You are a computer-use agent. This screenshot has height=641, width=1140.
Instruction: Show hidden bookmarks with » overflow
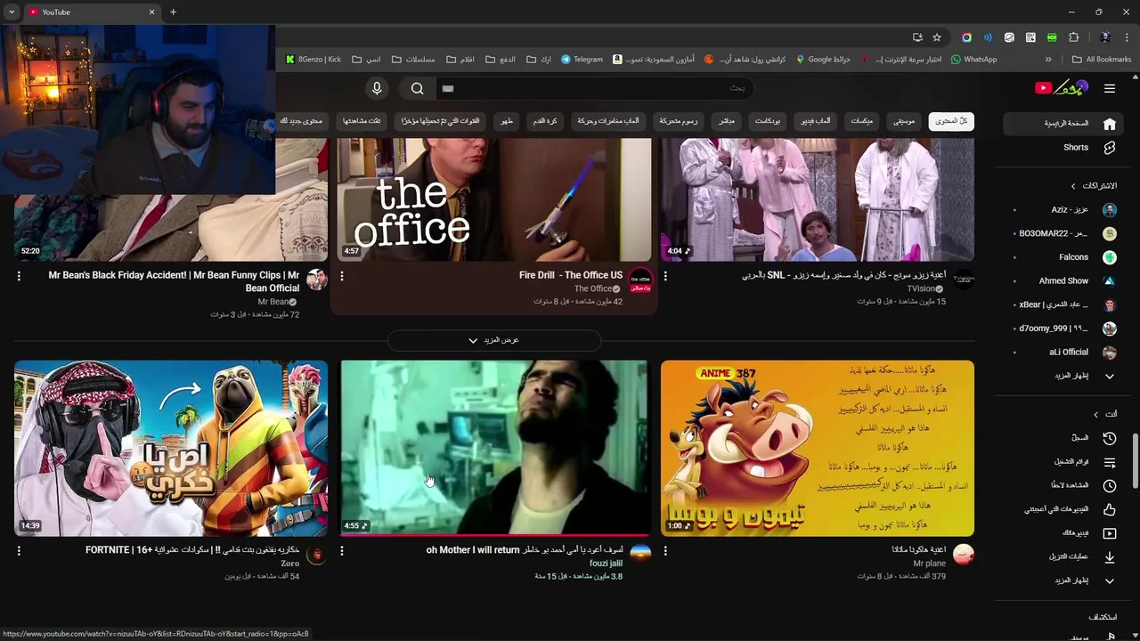point(1048,60)
